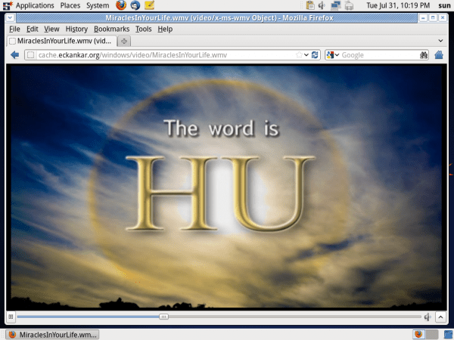
Task: Go to the Firefox Home page icon
Action: [438, 55]
